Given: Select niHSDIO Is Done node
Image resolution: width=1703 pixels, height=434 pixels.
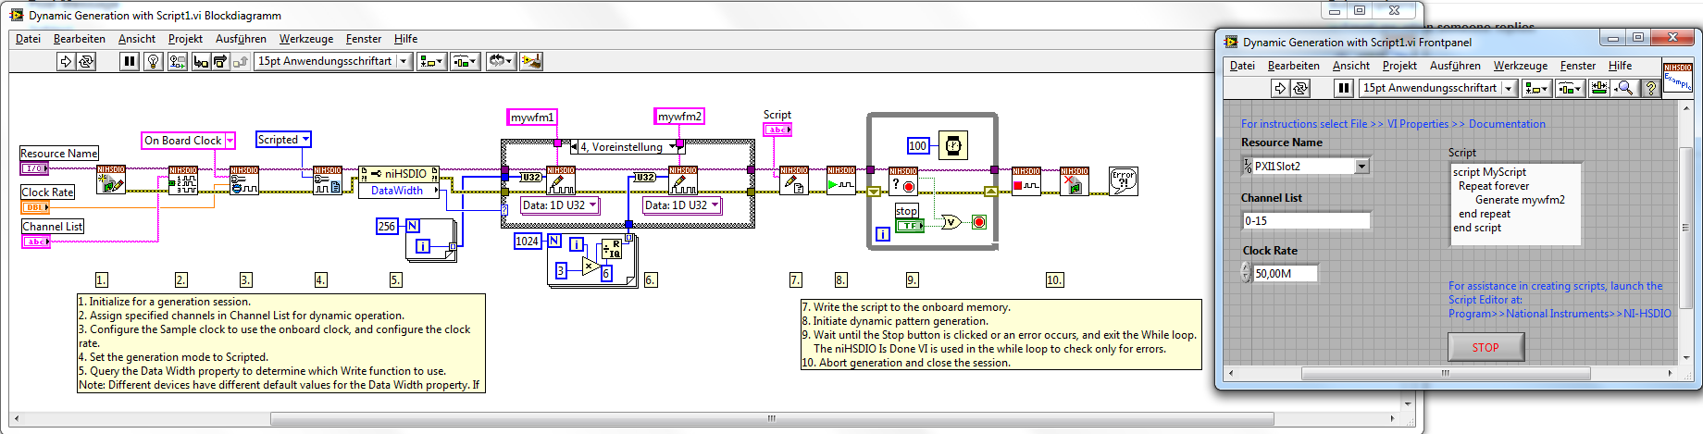Looking at the screenshot, I should 903,180.
